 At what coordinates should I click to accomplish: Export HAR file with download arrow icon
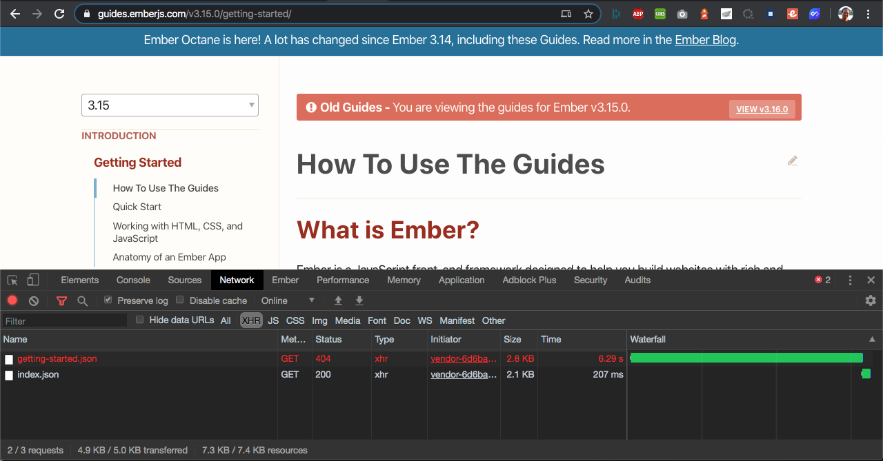[x=359, y=300]
